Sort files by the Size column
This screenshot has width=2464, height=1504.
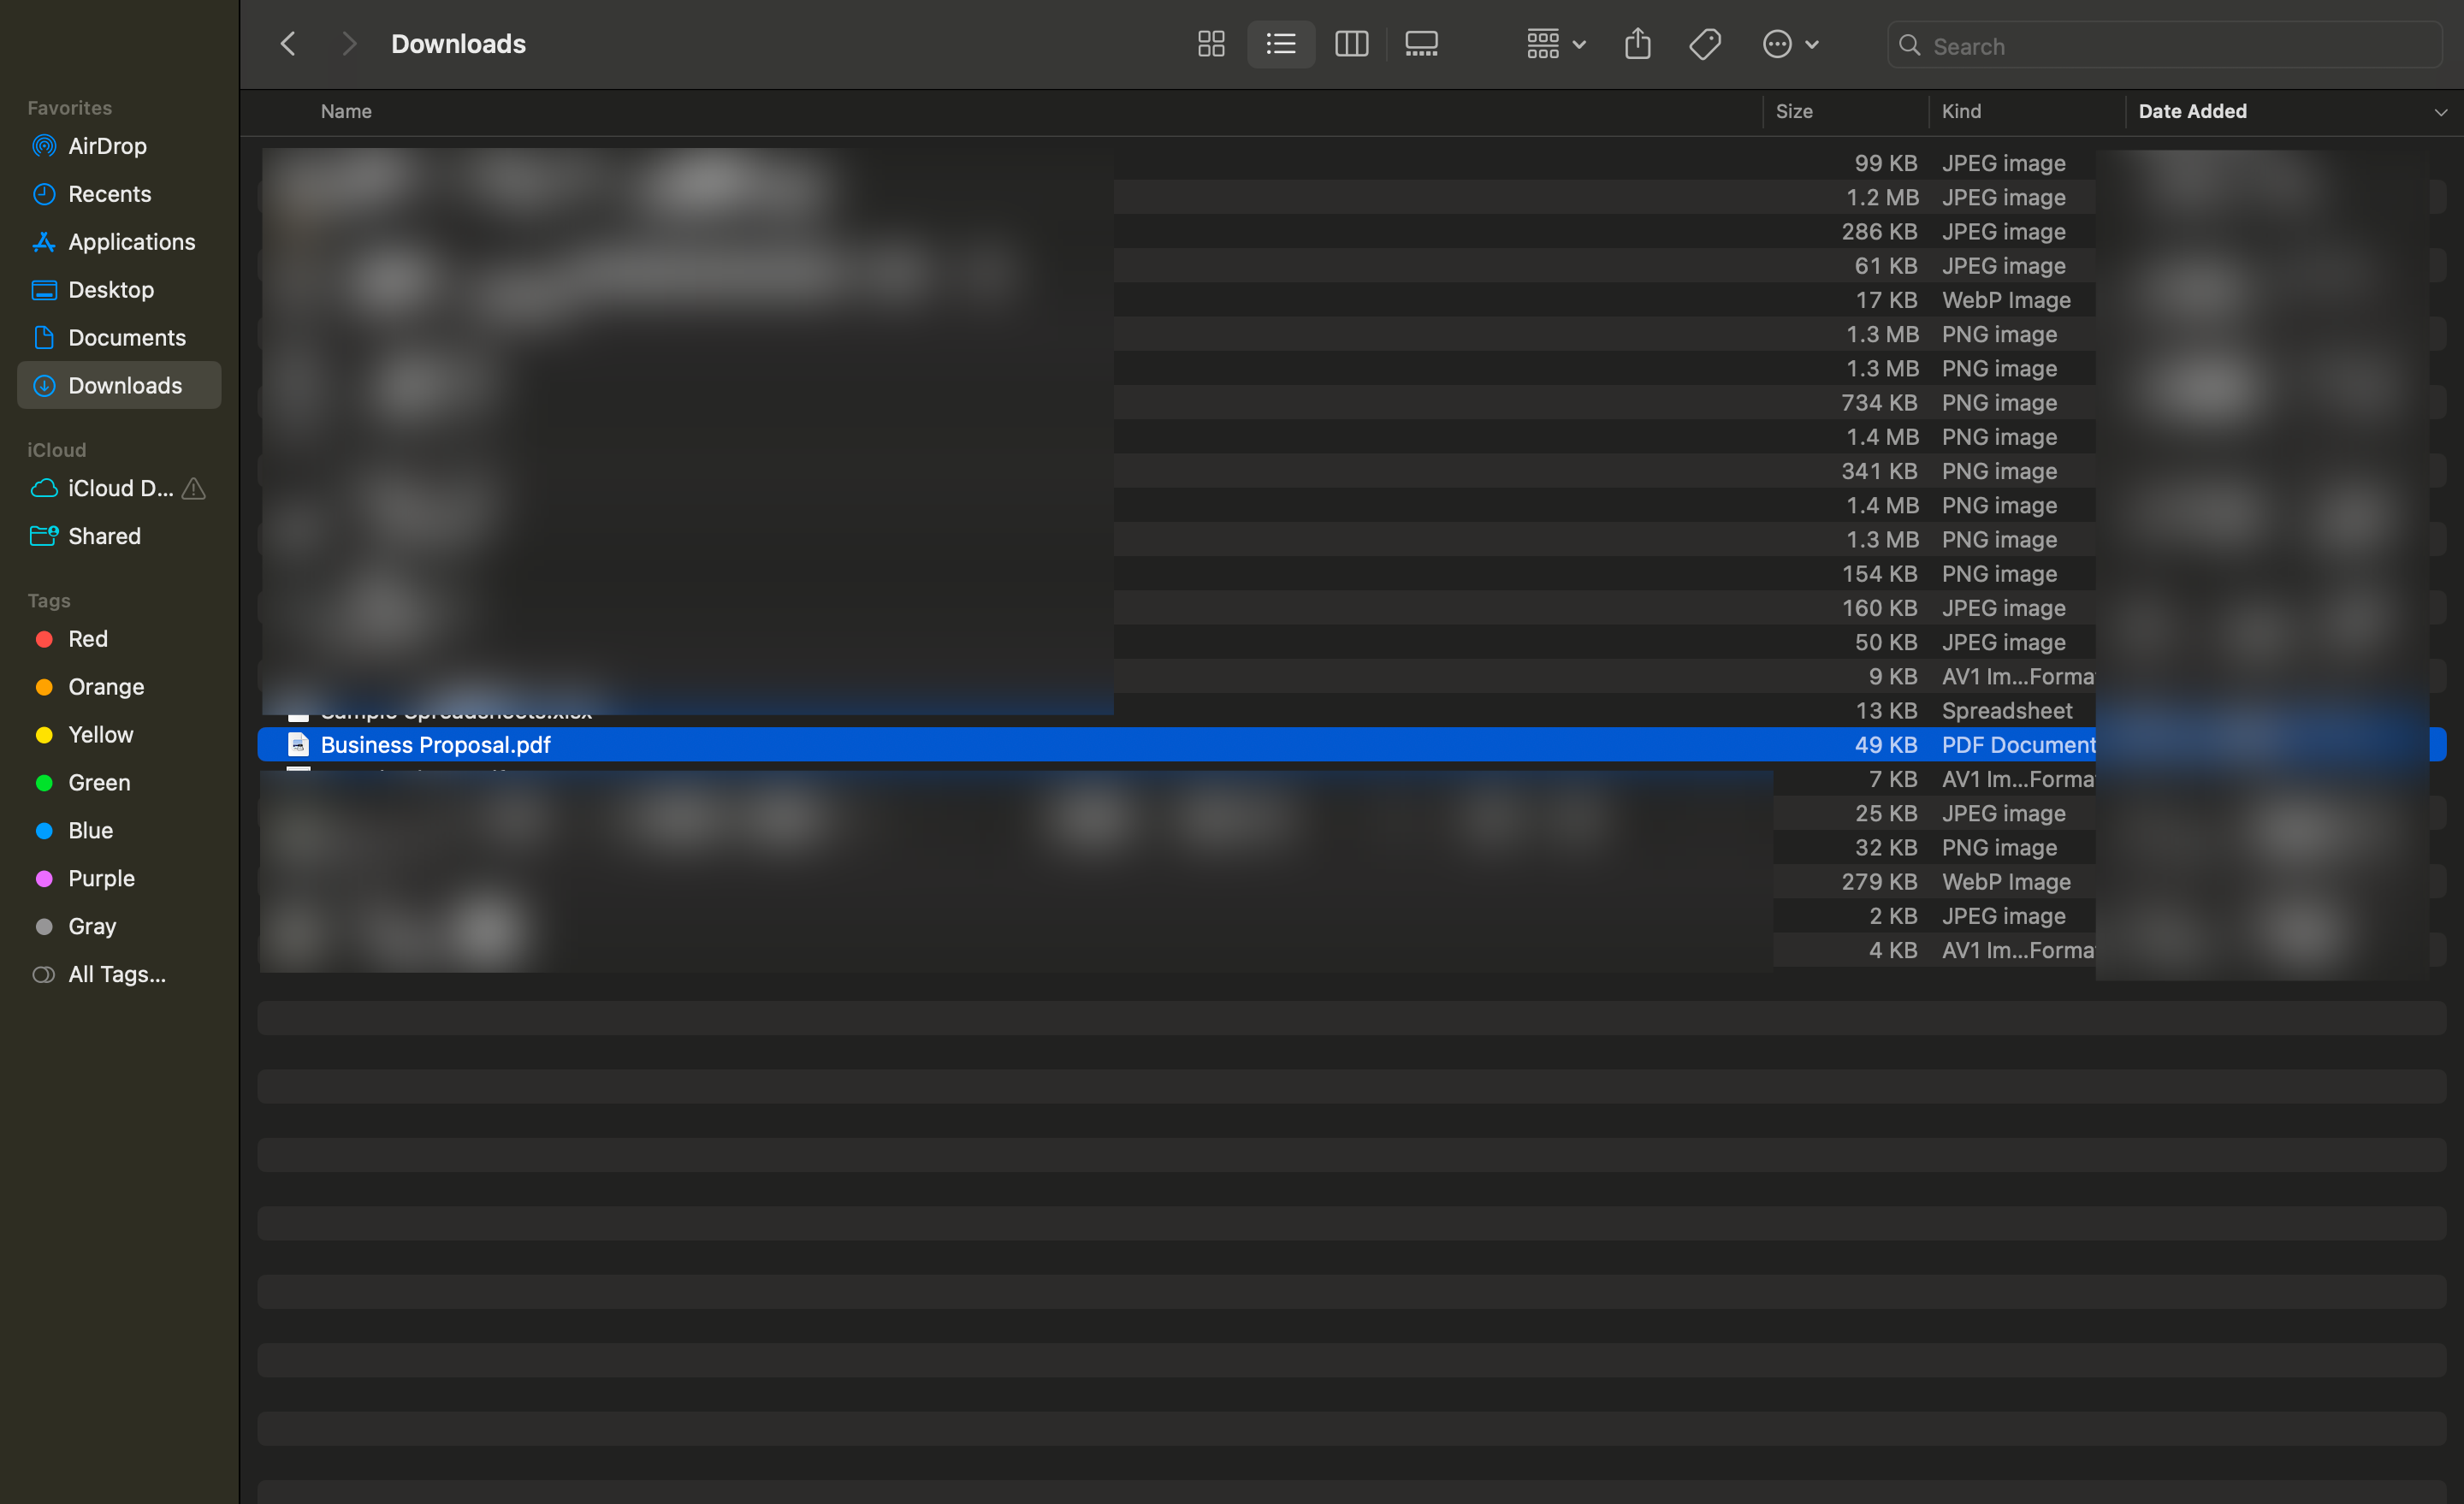tap(1794, 111)
